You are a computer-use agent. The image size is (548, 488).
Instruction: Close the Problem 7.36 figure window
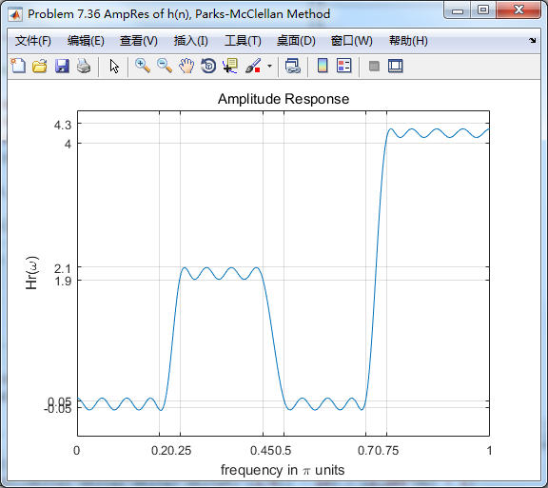(519, 10)
